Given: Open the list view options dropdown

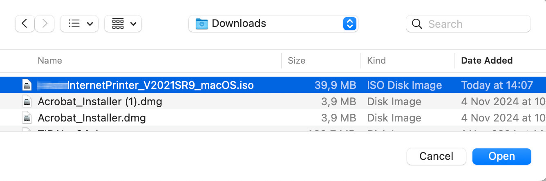Looking at the screenshot, I should (80, 24).
